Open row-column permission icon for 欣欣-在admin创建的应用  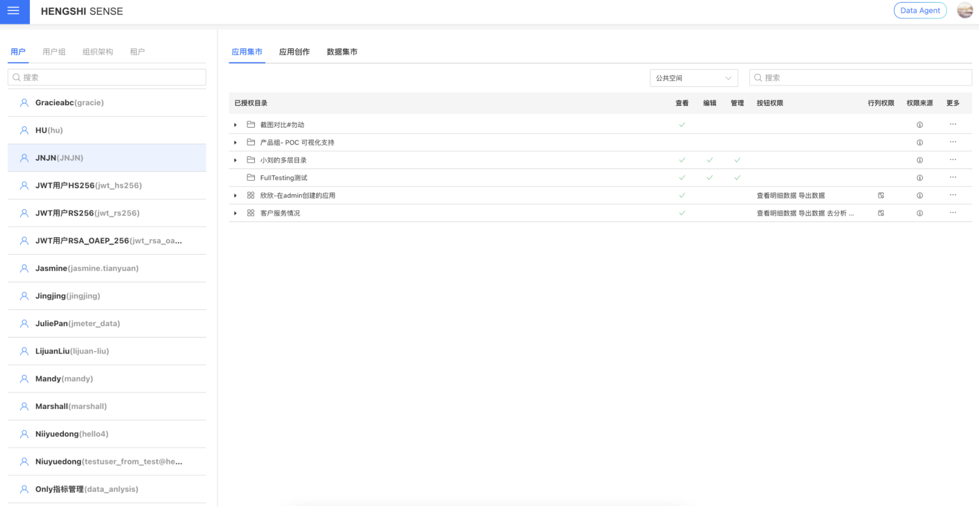point(881,196)
